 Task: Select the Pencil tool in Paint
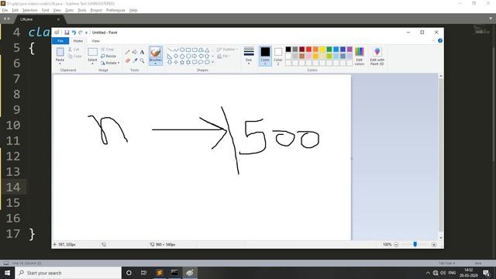[x=127, y=52]
